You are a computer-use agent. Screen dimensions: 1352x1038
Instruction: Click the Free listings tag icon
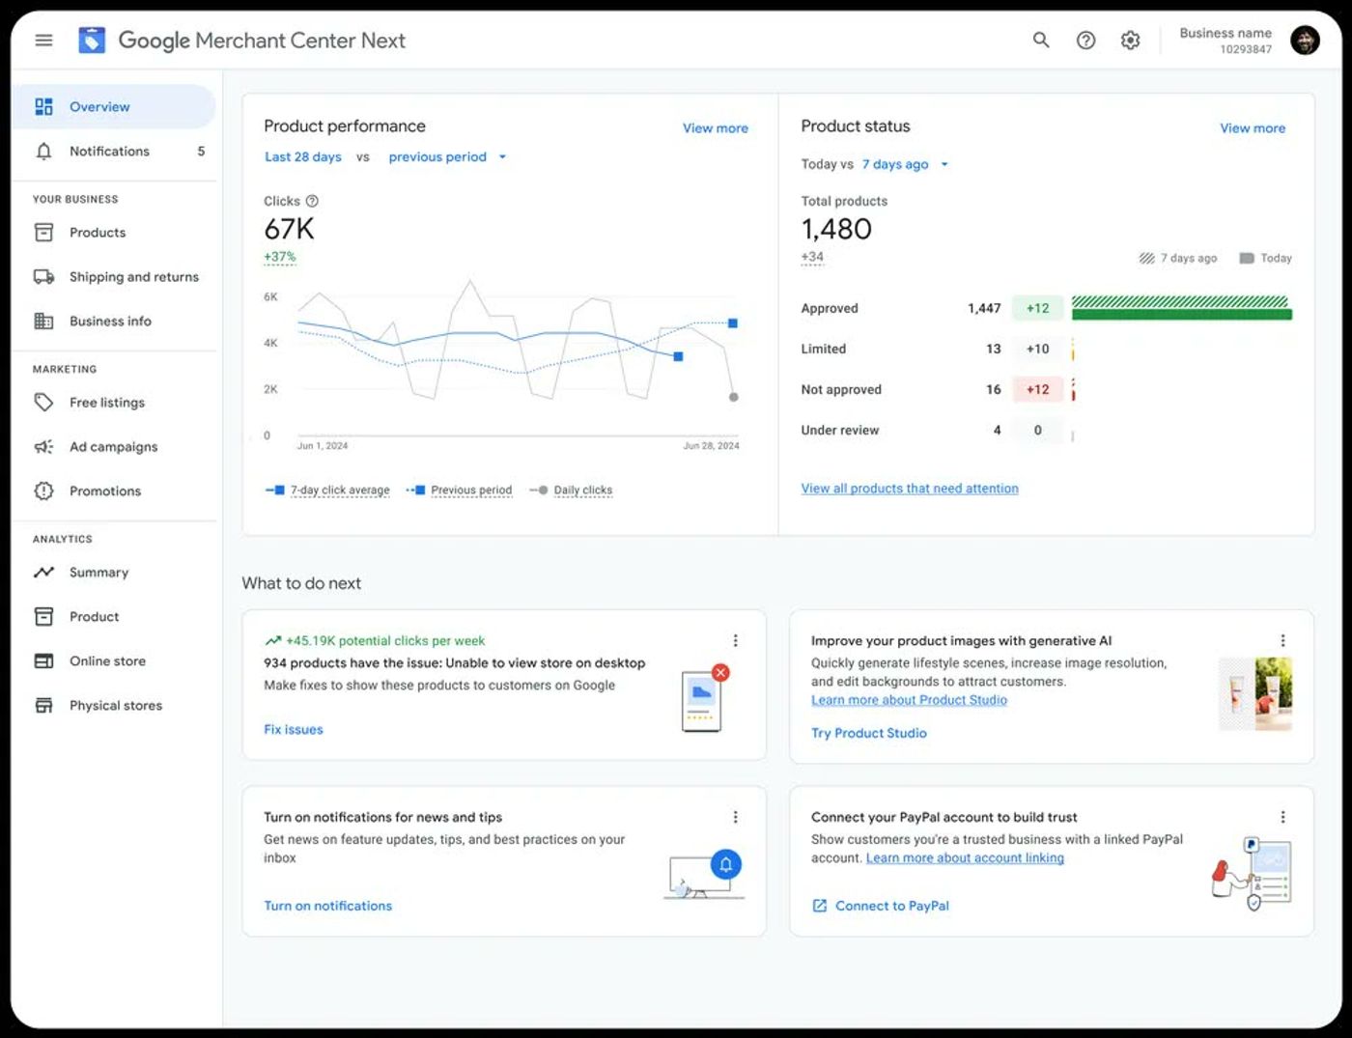click(43, 403)
